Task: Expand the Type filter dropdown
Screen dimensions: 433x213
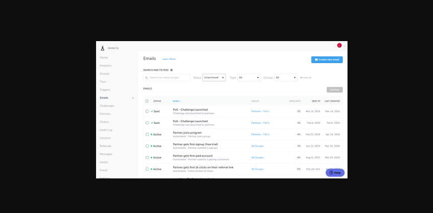Action: [x=249, y=78]
